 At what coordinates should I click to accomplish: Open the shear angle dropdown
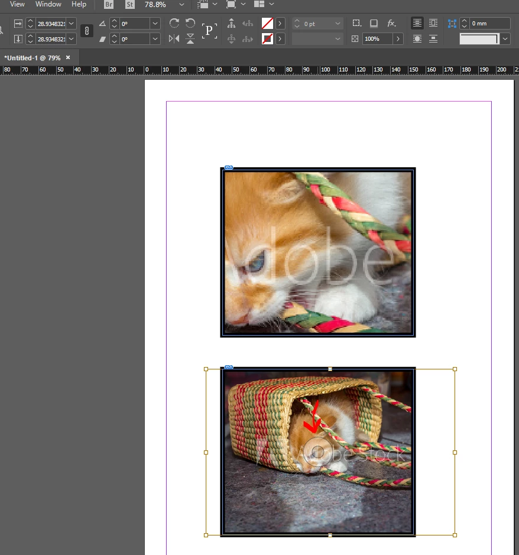pos(155,39)
